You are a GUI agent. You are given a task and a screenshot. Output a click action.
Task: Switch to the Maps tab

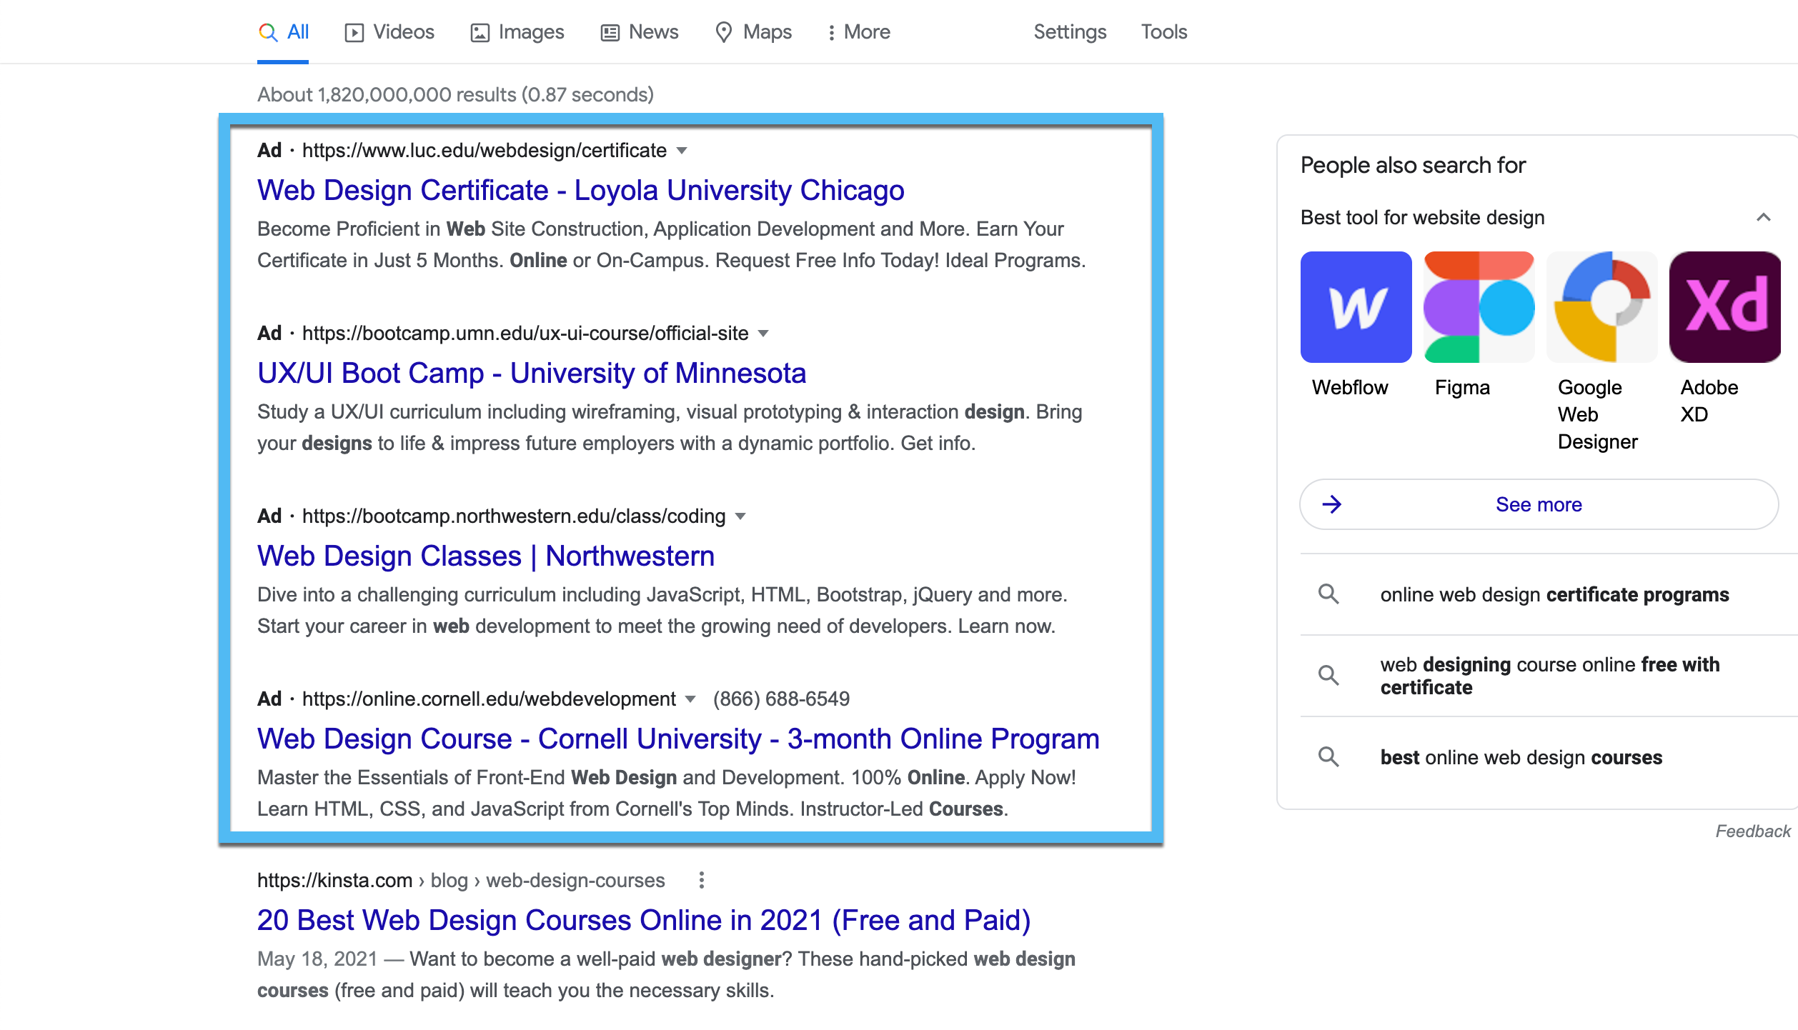click(754, 32)
